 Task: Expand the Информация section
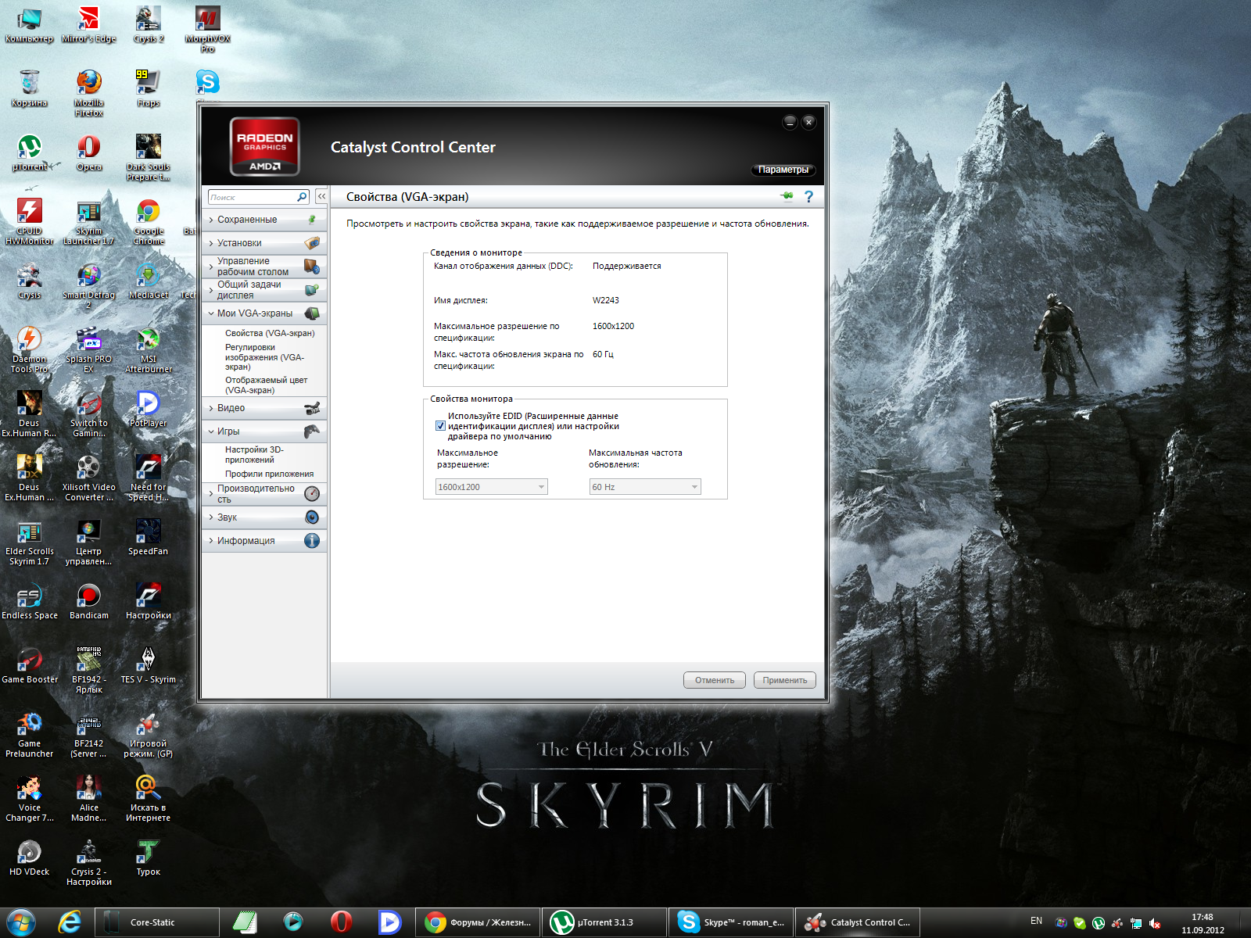click(264, 541)
